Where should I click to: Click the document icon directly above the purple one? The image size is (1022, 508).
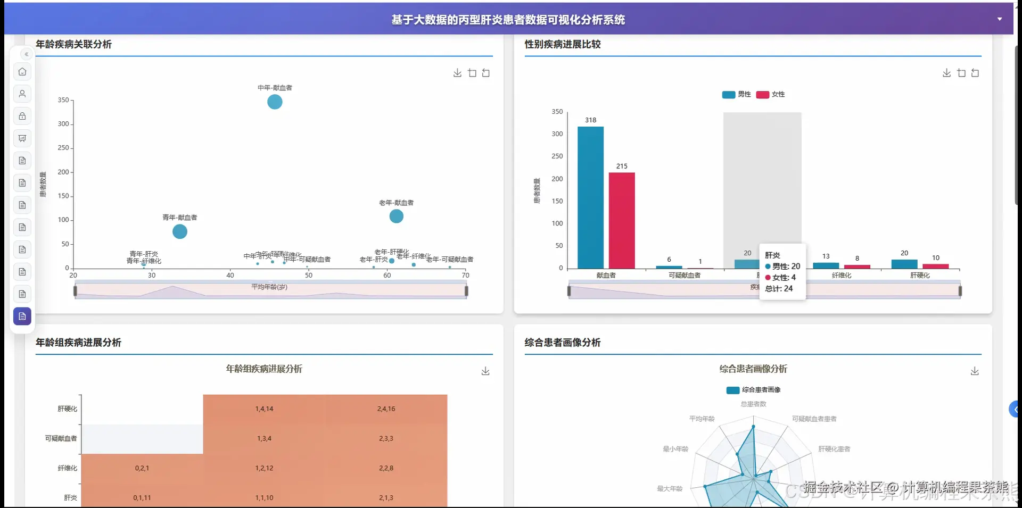point(22,294)
